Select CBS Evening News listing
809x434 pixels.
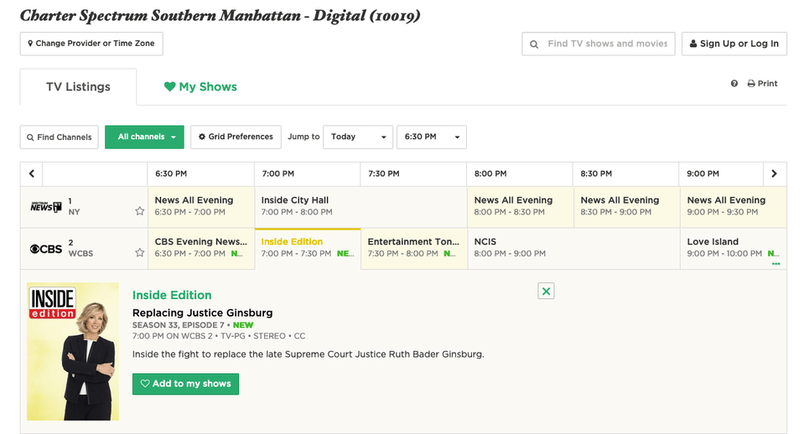click(201, 249)
